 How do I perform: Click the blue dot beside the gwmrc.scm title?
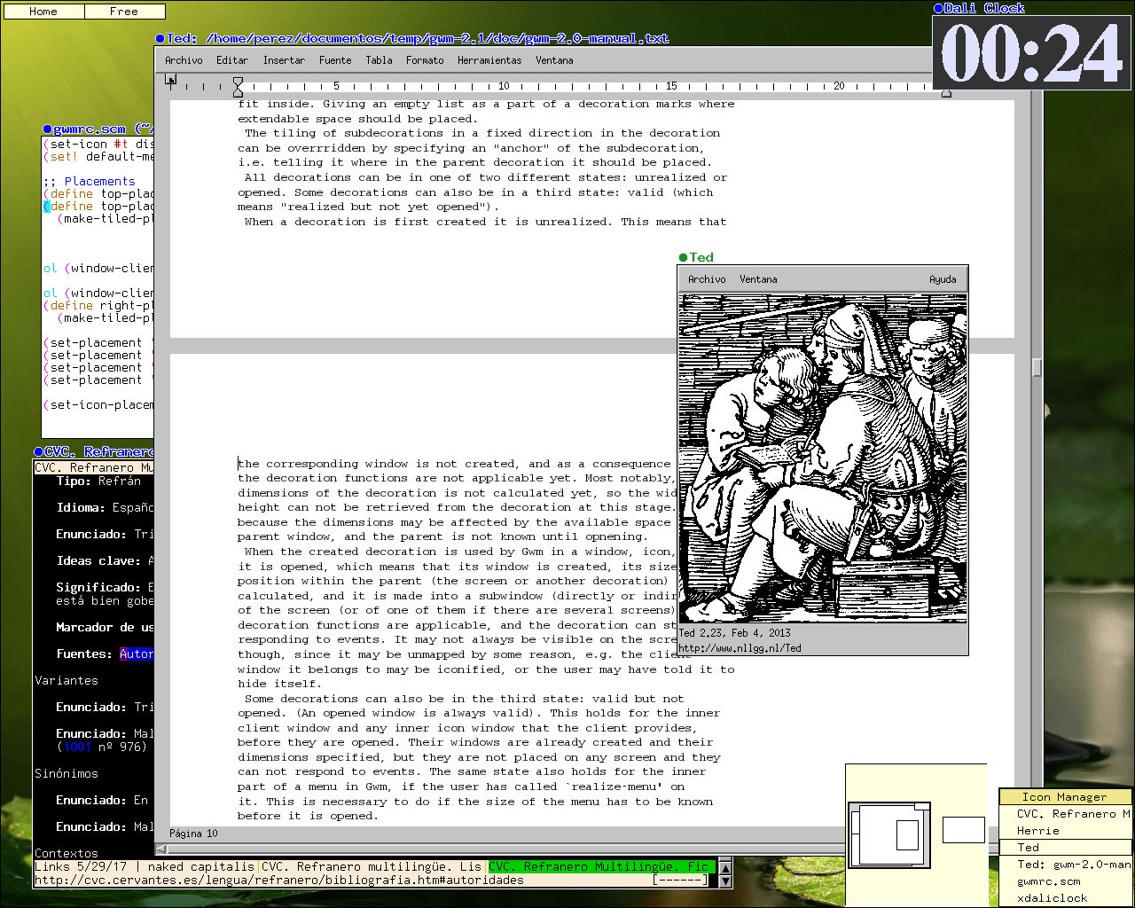pos(48,129)
